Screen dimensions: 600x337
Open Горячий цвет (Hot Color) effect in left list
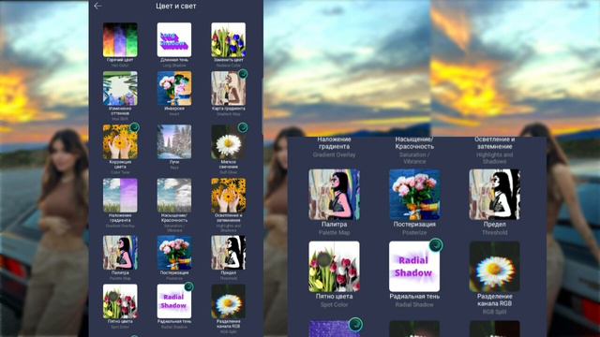click(x=120, y=39)
